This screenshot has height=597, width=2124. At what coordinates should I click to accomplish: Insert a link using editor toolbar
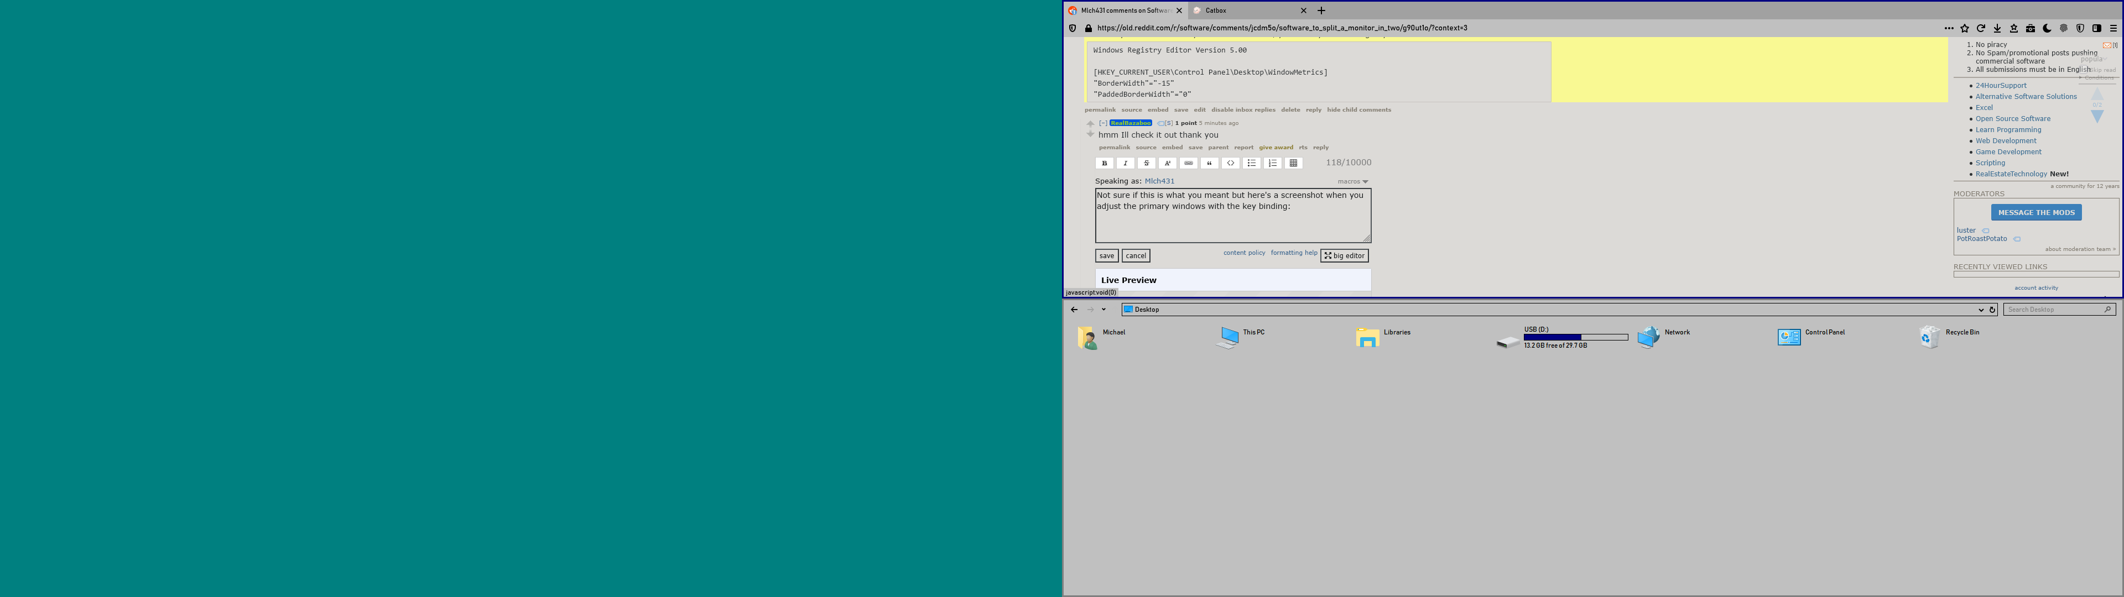[x=1188, y=163]
